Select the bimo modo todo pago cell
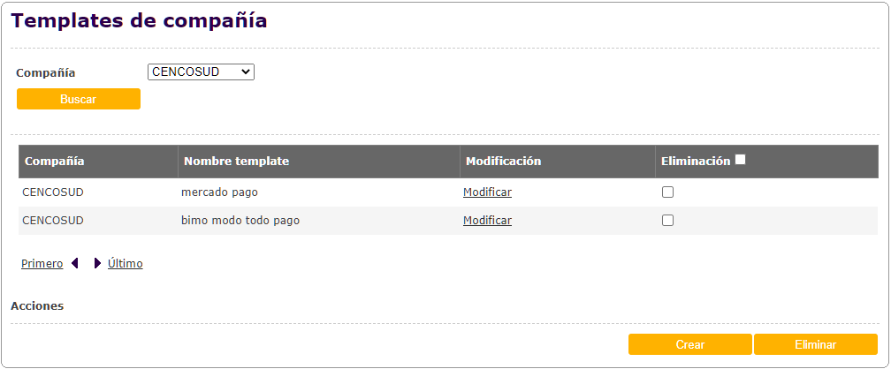 [x=240, y=221]
